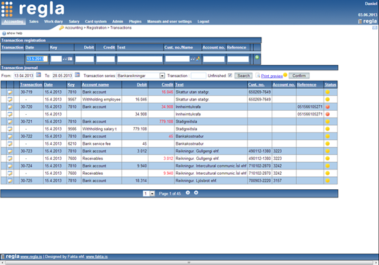The image size is (379, 265).
Task: Open edit icon for Bank service fee row
Action: point(10,143)
